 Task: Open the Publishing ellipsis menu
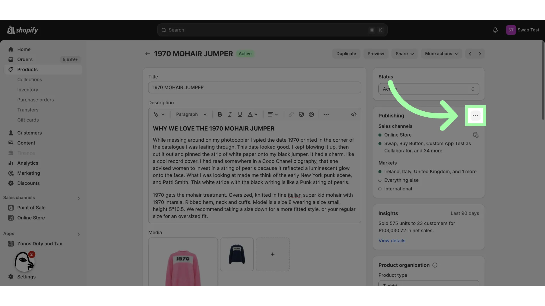click(475, 116)
